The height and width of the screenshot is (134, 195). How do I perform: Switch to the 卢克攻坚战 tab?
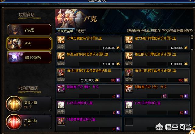coord(66,31)
